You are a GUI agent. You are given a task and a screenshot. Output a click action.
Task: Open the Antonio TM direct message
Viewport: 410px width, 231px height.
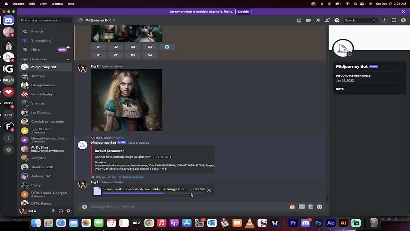coord(46,176)
